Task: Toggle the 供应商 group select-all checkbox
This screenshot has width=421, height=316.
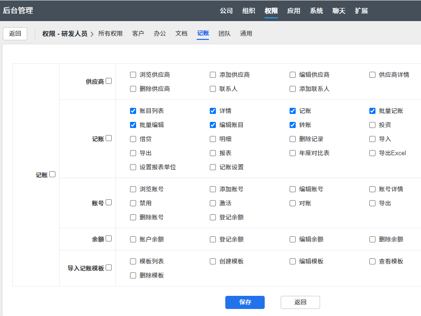Action: click(x=109, y=81)
